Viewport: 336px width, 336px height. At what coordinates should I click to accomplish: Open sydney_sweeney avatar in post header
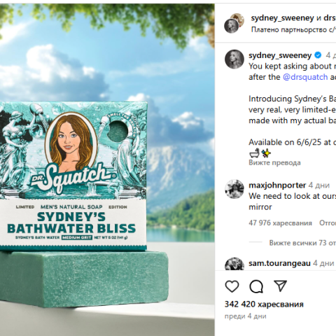tap(231, 26)
